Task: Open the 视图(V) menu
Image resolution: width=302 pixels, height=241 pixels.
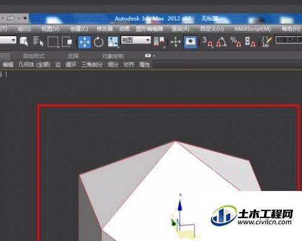Action: coord(50,29)
